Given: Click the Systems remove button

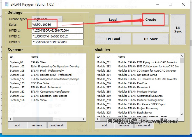Looking at the screenshot, I should point(37,125).
